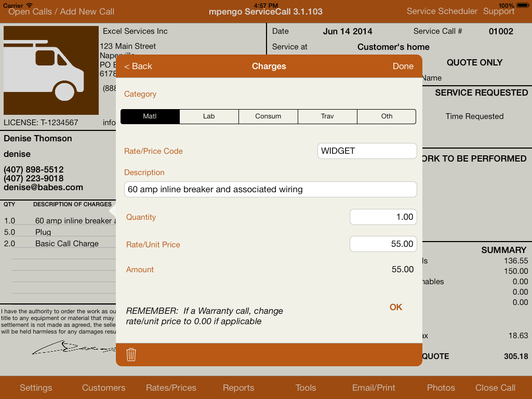Change the Rate/Unit Price value
The width and height of the screenshot is (532, 399).
click(383, 244)
